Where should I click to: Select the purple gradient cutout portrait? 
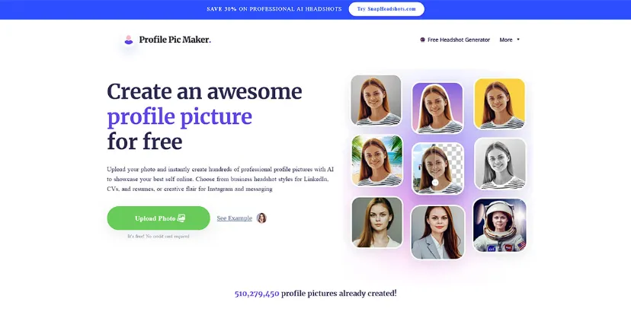tap(437, 108)
